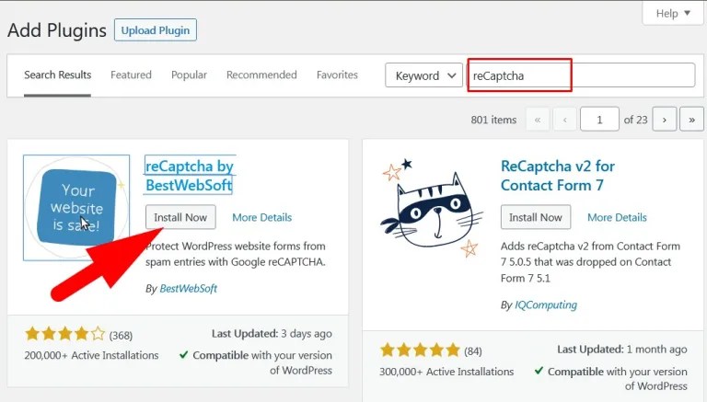Jump to last results page arrow

click(x=691, y=120)
